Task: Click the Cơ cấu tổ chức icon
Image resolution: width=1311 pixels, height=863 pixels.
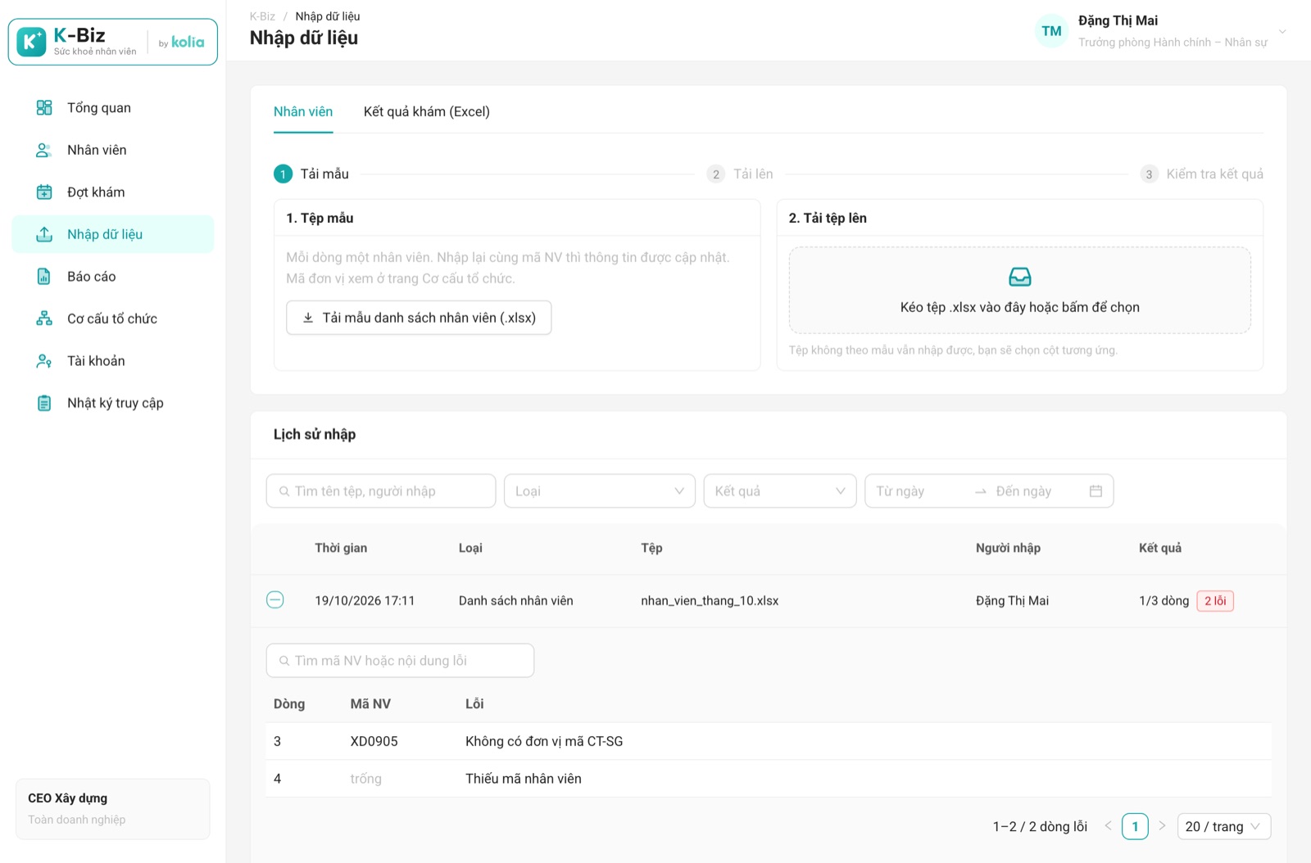Action: [x=44, y=319]
